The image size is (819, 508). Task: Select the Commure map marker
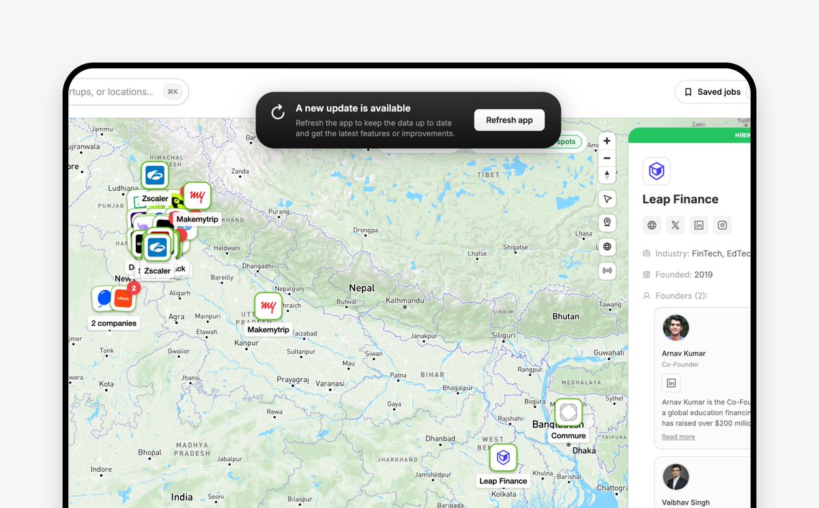568,412
